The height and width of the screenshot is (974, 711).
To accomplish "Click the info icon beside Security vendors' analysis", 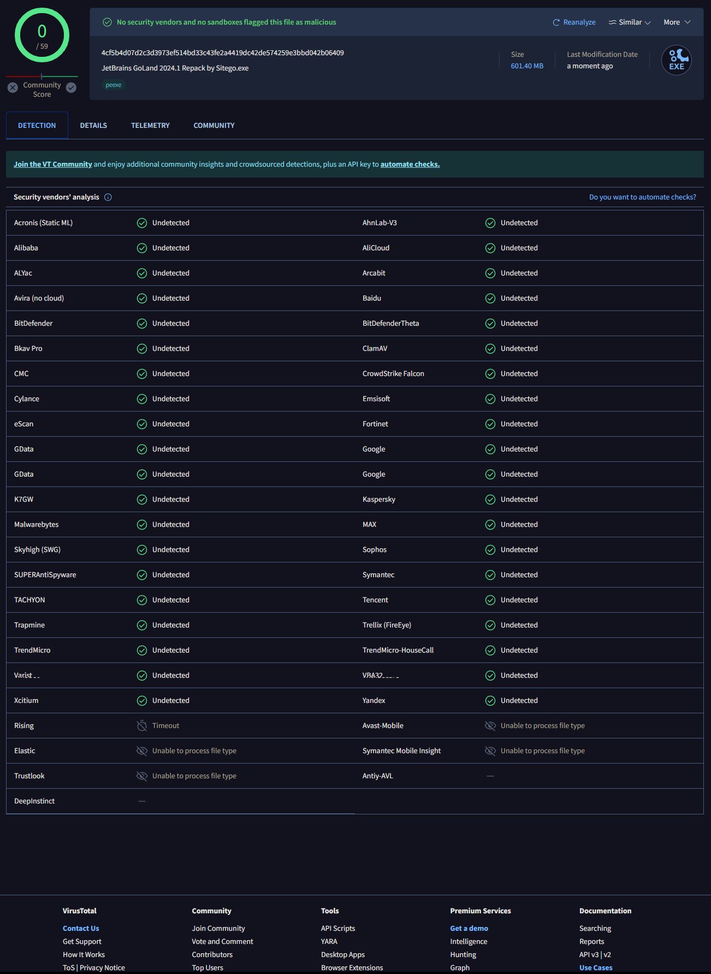I will tap(108, 197).
